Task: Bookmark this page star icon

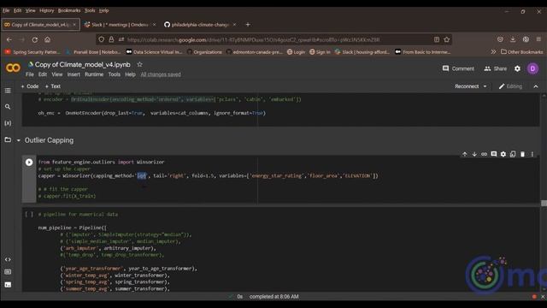Action: 447,40
